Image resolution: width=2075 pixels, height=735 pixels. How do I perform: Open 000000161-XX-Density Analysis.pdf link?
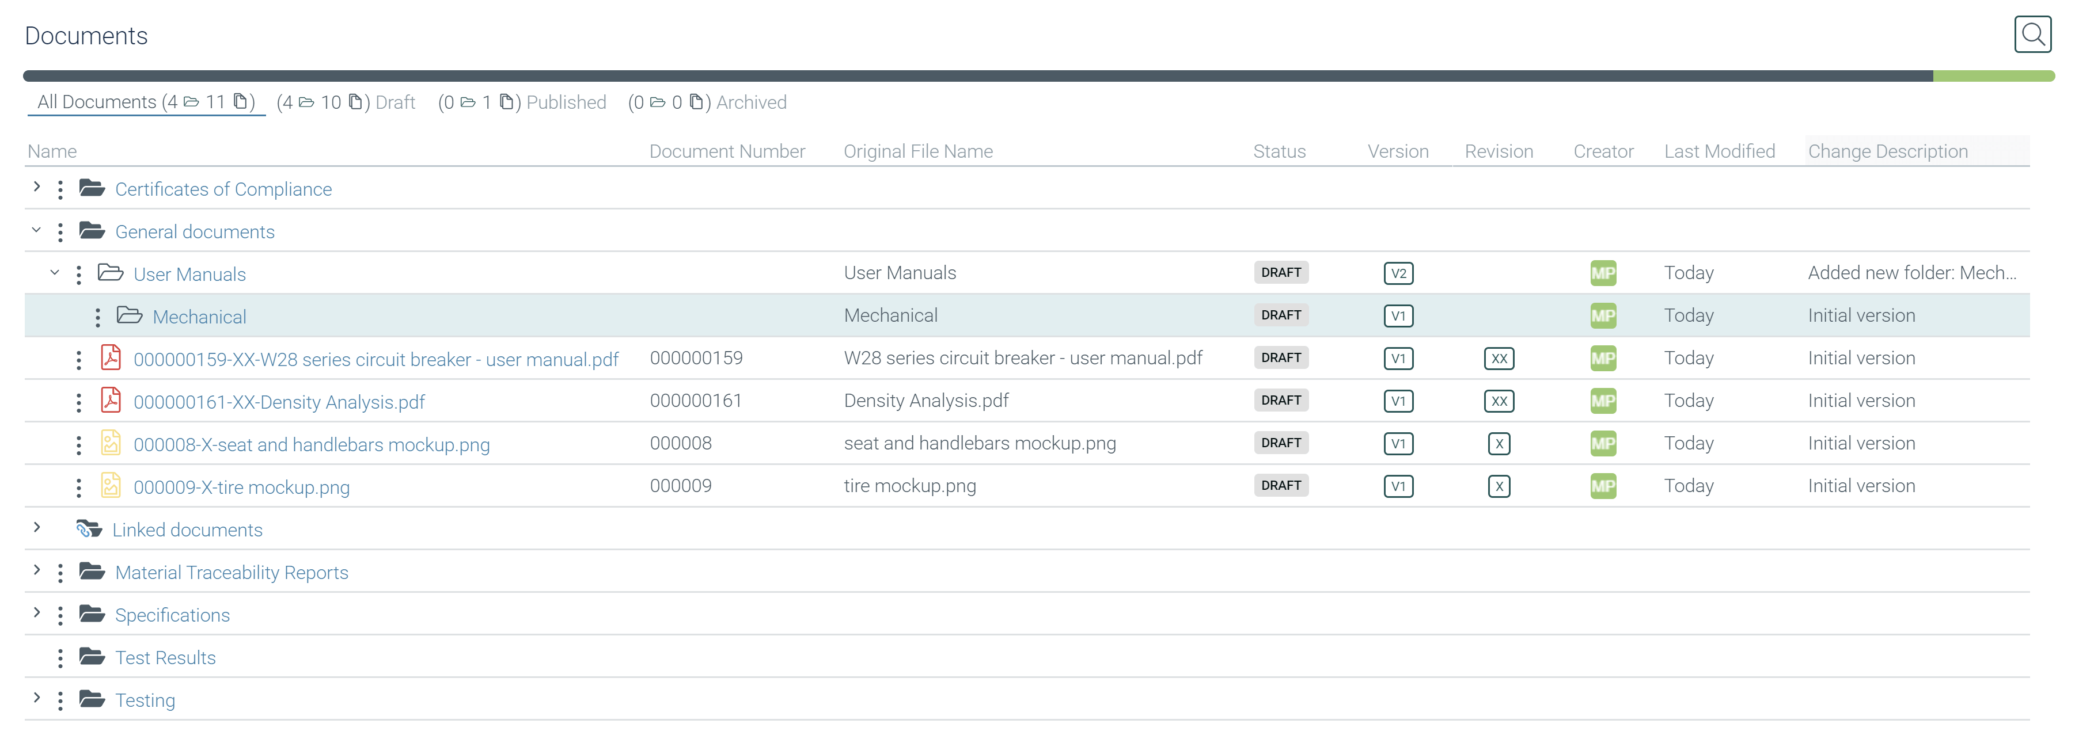click(x=279, y=402)
